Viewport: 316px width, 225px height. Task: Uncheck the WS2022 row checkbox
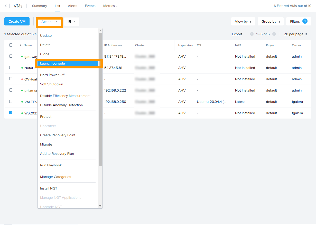coord(11,113)
